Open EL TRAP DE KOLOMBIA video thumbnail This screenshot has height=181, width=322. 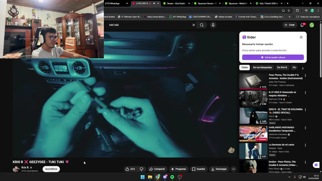tap(253, 116)
